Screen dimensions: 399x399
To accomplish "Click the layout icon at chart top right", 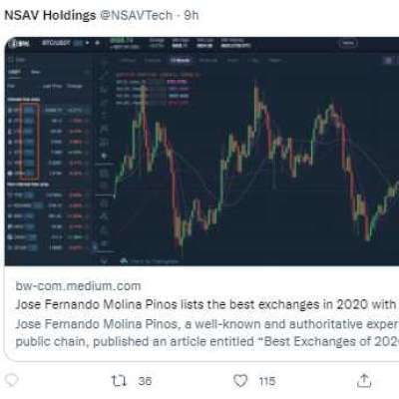I will click(388, 60).
